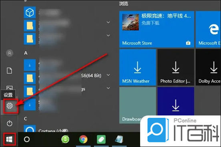
Task: Launch Google Chrome from the taskbar
Action: click(x=83, y=139)
